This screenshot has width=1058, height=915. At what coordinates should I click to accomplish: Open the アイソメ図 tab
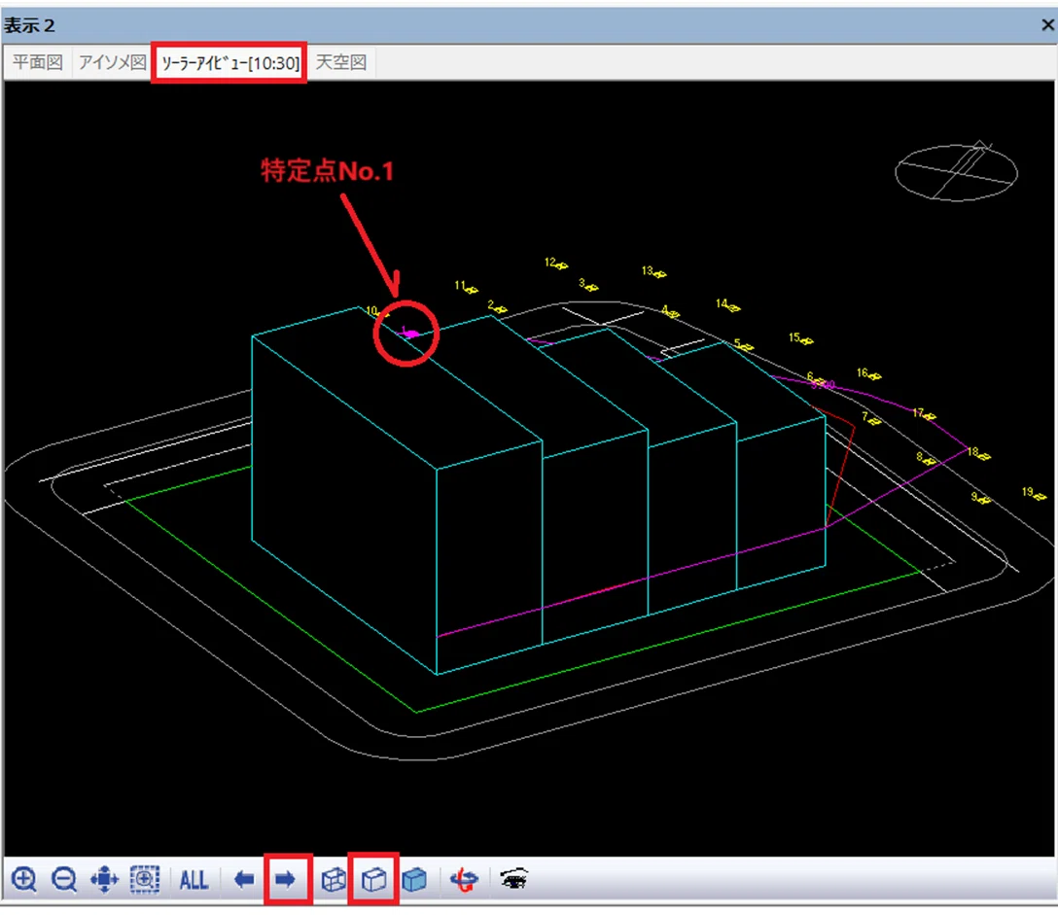tap(112, 63)
